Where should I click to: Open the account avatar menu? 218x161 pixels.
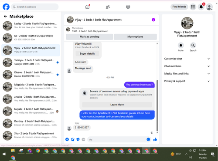coord(209,7)
